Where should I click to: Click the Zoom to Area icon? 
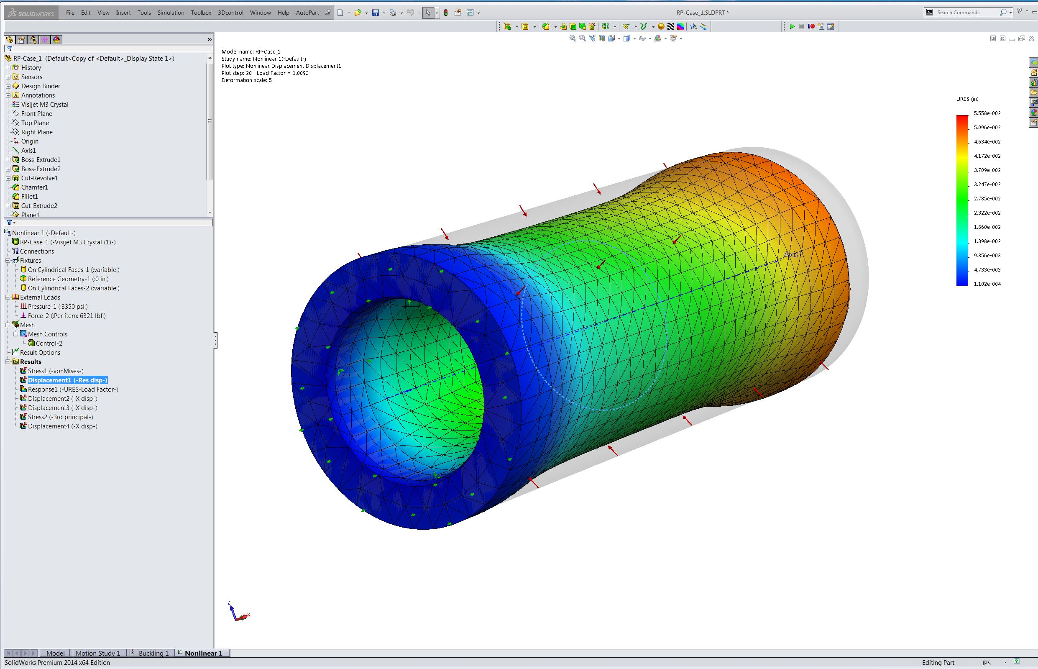(582, 38)
